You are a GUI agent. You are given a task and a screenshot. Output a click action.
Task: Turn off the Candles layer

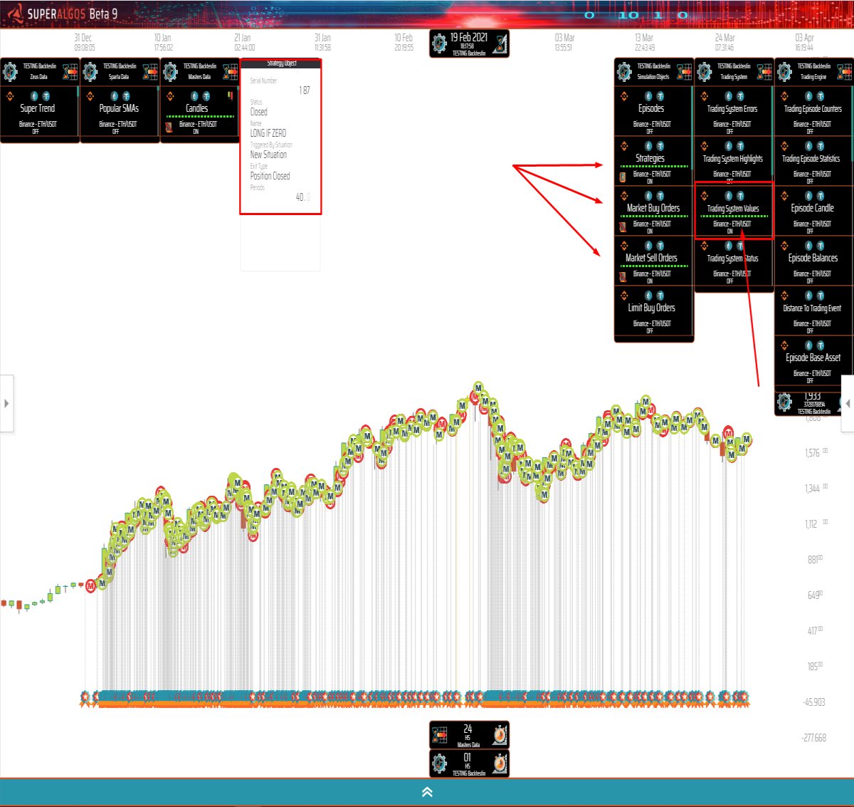[200, 115]
